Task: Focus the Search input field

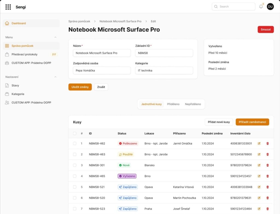Action: 236,7
